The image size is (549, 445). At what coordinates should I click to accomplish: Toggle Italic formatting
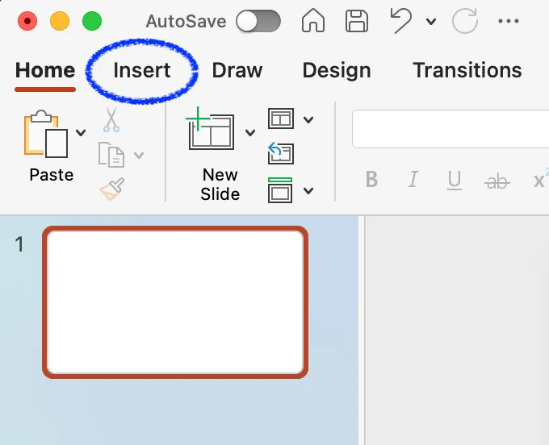point(413,179)
